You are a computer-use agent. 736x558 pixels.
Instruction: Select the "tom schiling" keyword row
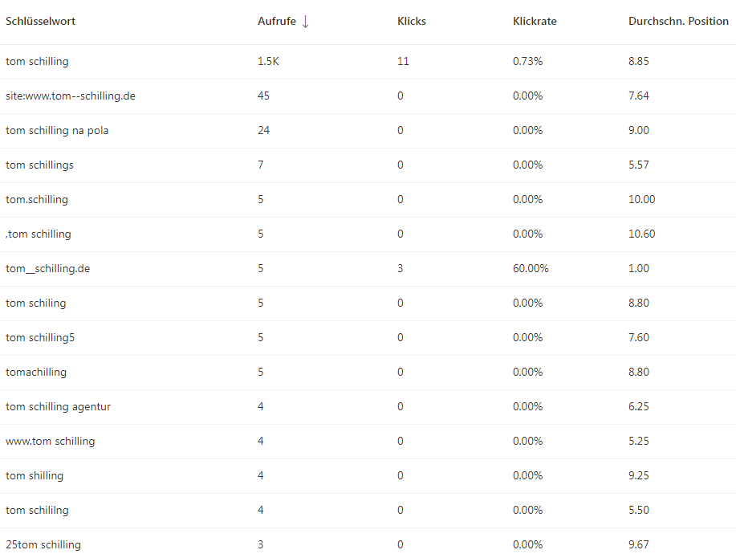pos(36,303)
